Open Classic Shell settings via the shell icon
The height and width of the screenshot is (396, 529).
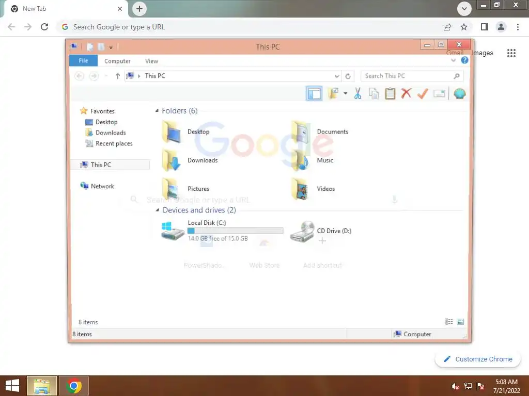(x=459, y=93)
